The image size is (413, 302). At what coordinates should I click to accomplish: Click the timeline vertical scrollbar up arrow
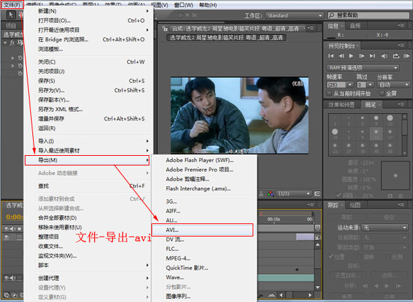coord(317,245)
